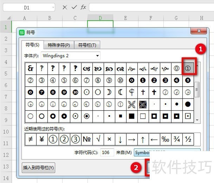Choose the right arrow in recent symbols
214x183 pixels.
point(131,139)
